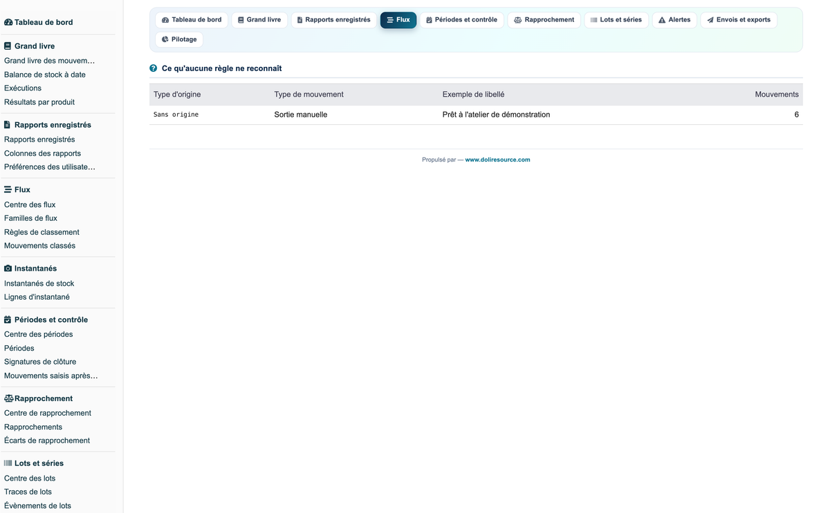Image resolution: width=830 pixels, height=513 pixels.
Task: Open the Périodes et contrôle tab
Action: [x=462, y=20]
